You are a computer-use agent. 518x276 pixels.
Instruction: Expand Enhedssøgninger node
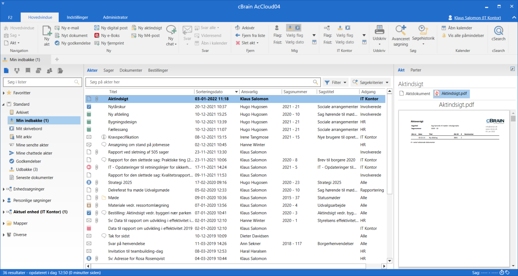[4, 189]
